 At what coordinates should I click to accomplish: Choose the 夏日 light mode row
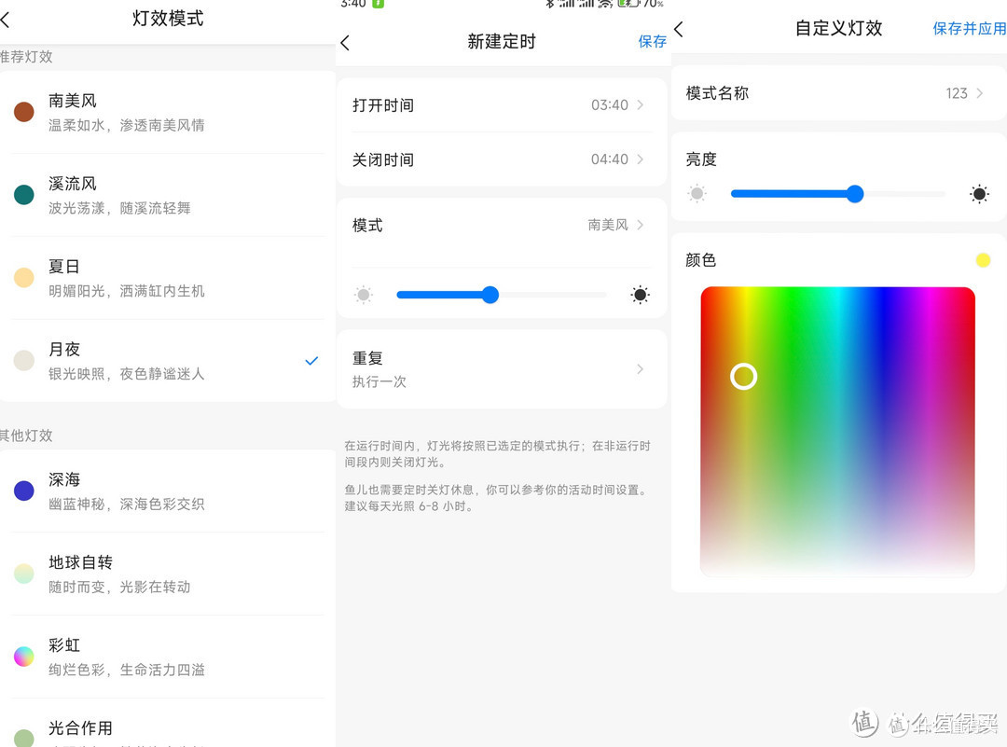pyautogui.click(x=168, y=278)
